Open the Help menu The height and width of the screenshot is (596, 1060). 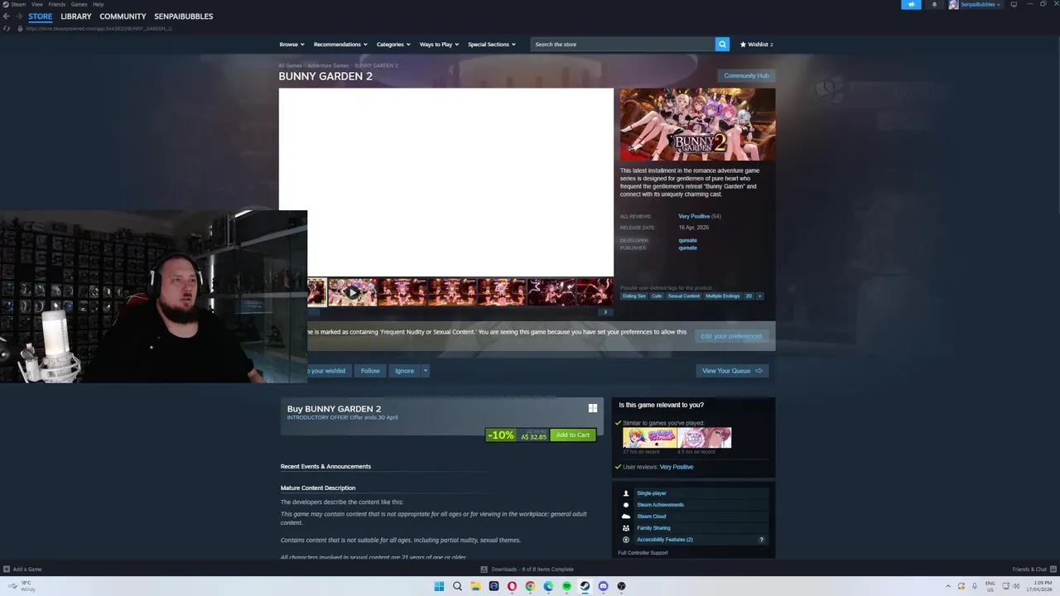coord(99,4)
